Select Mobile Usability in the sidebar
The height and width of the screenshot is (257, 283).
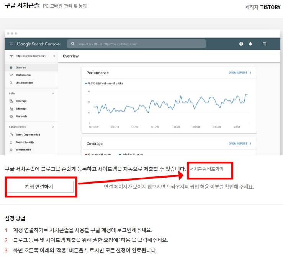pyautogui.click(x=31, y=142)
